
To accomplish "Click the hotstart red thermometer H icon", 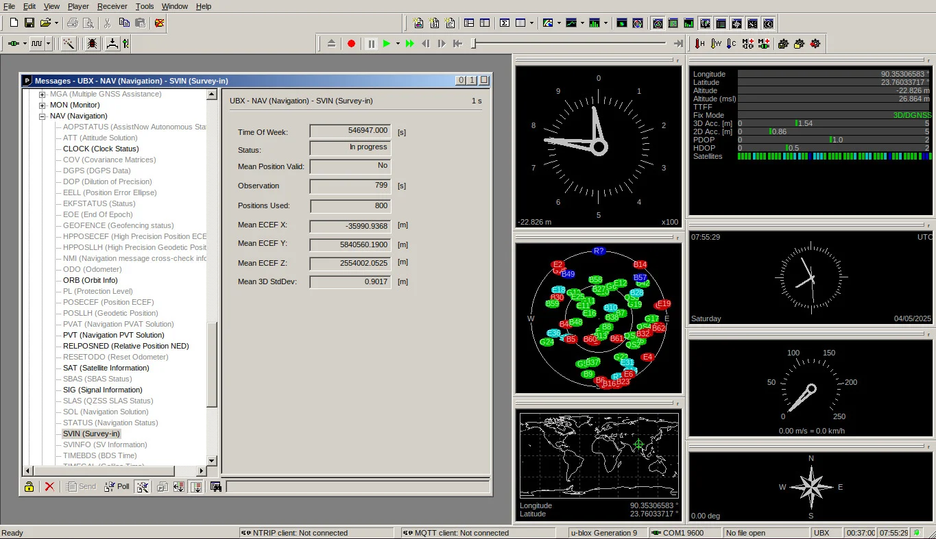I will pos(699,43).
